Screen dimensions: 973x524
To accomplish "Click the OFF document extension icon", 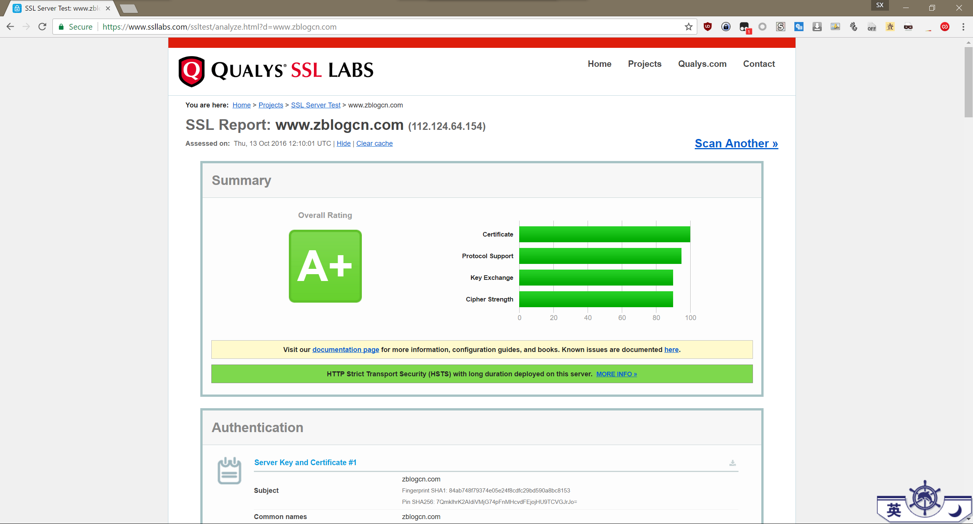I will pos(872,27).
